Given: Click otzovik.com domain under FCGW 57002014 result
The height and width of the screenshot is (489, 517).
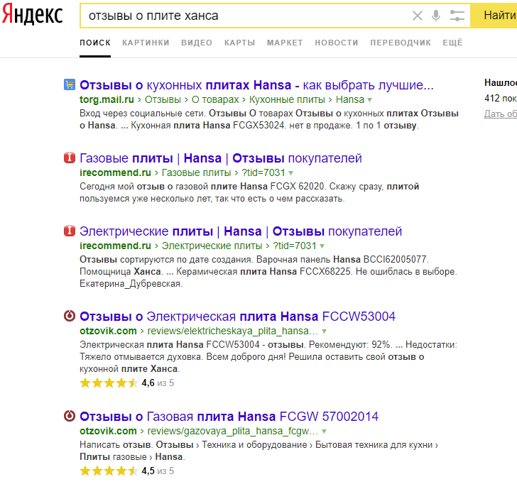Looking at the screenshot, I should coord(108,431).
